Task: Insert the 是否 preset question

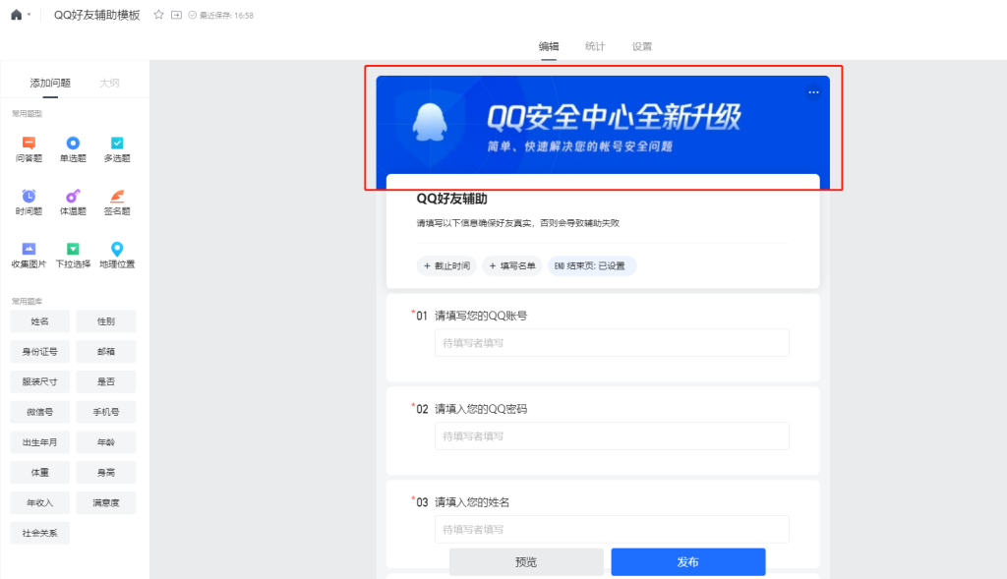Action: click(106, 381)
